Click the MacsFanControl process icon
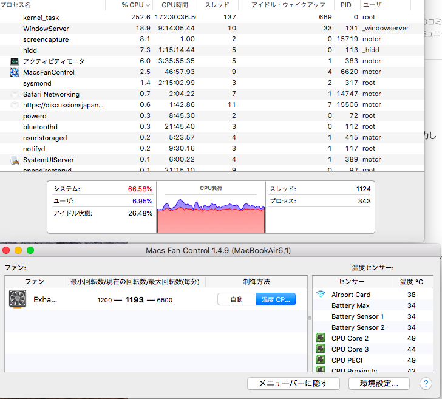The width and height of the screenshot is (442, 399). pos(15,72)
